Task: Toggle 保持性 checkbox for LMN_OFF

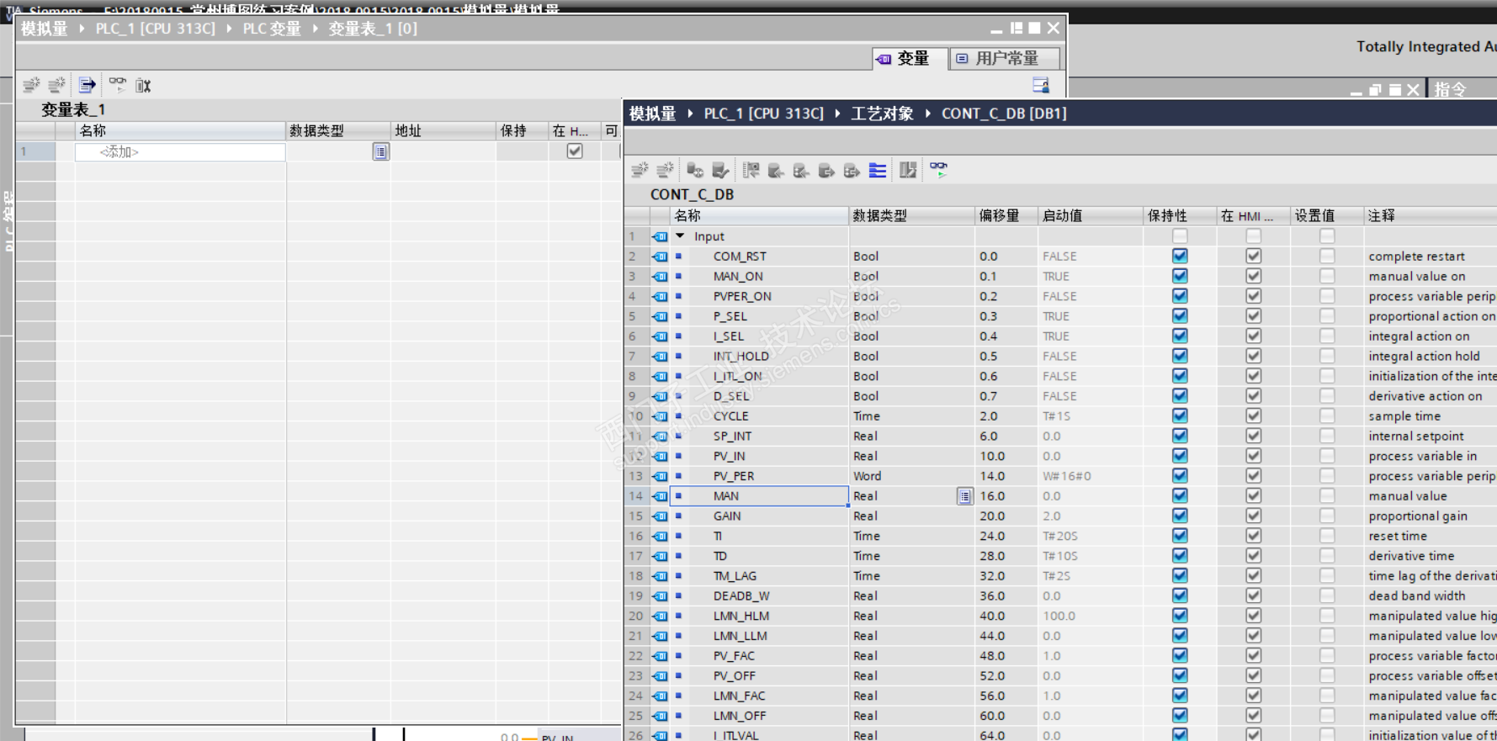Action: [1180, 716]
